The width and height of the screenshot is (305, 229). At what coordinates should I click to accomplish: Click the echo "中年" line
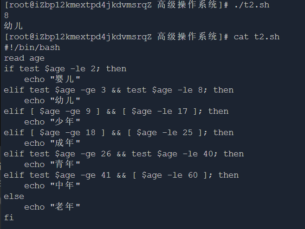tap(52, 186)
